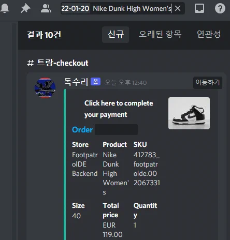Open the help question mark icon
This screenshot has width=230, height=240.
(220, 8)
